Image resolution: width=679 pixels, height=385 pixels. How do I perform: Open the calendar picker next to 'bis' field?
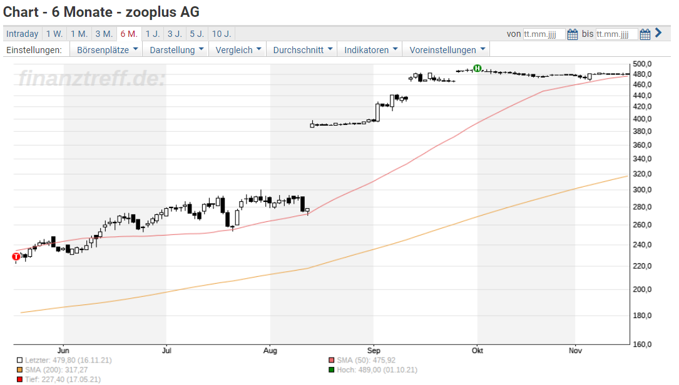(x=645, y=34)
